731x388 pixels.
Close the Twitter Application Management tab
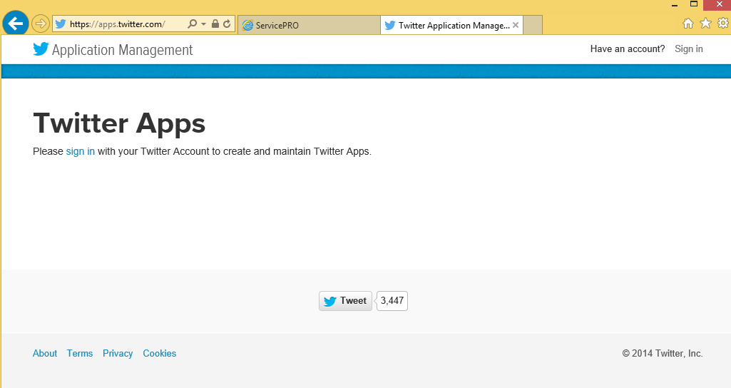(x=516, y=25)
